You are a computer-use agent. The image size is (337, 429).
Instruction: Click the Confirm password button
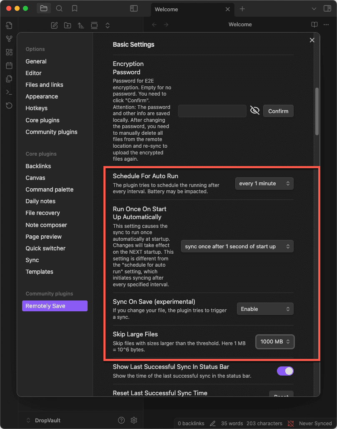coord(278,111)
